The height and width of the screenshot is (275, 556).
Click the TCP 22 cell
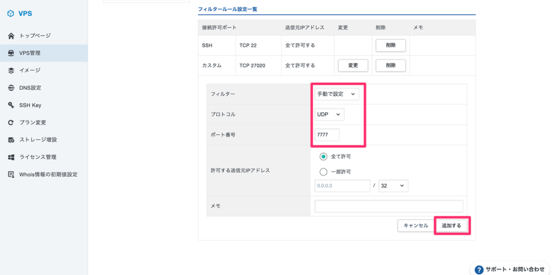(258, 46)
